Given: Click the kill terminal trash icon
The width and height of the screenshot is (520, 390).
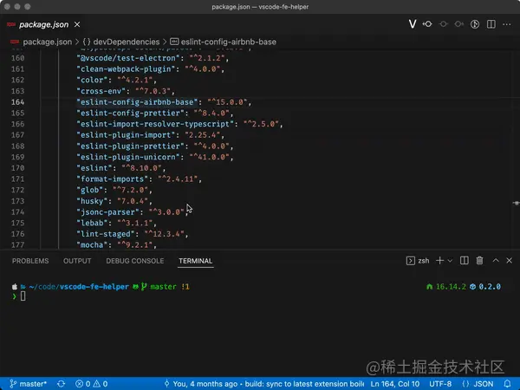Looking at the screenshot, I should pos(479,260).
